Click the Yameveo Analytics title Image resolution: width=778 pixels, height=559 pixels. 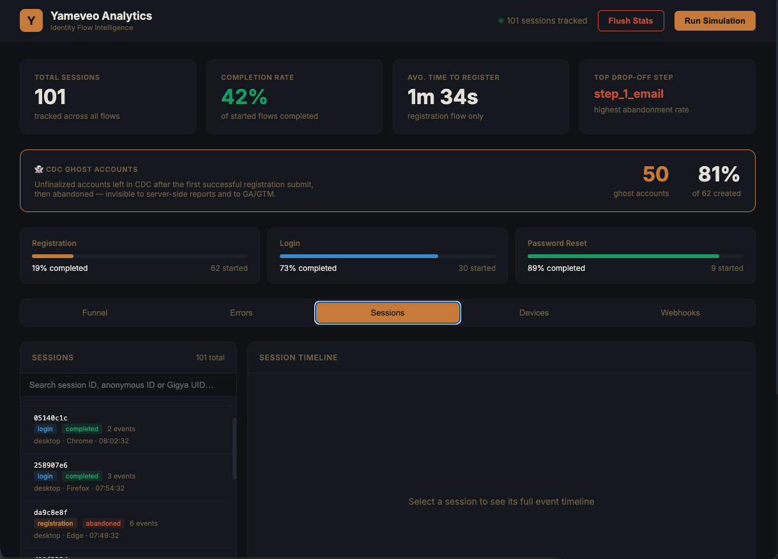(x=102, y=16)
